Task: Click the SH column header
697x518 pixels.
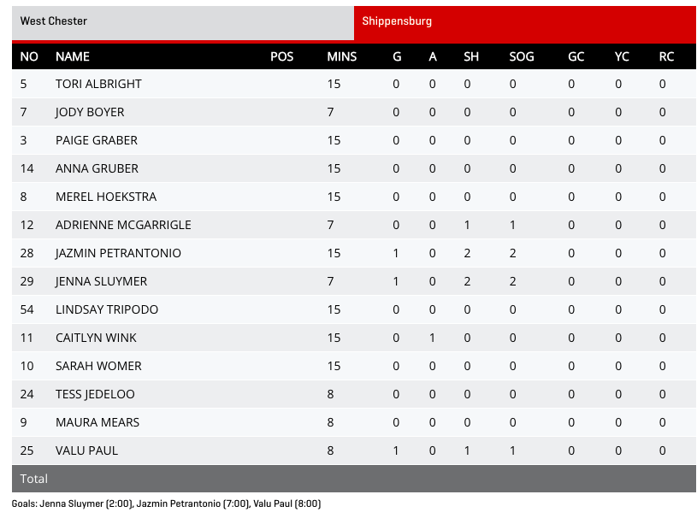Action: pyautogui.click(x=471, y=57)
